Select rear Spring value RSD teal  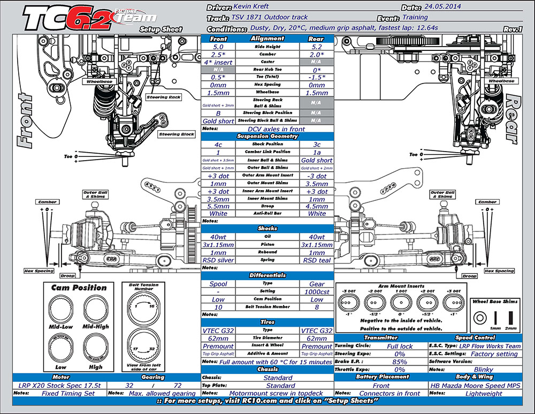[317, 260]
